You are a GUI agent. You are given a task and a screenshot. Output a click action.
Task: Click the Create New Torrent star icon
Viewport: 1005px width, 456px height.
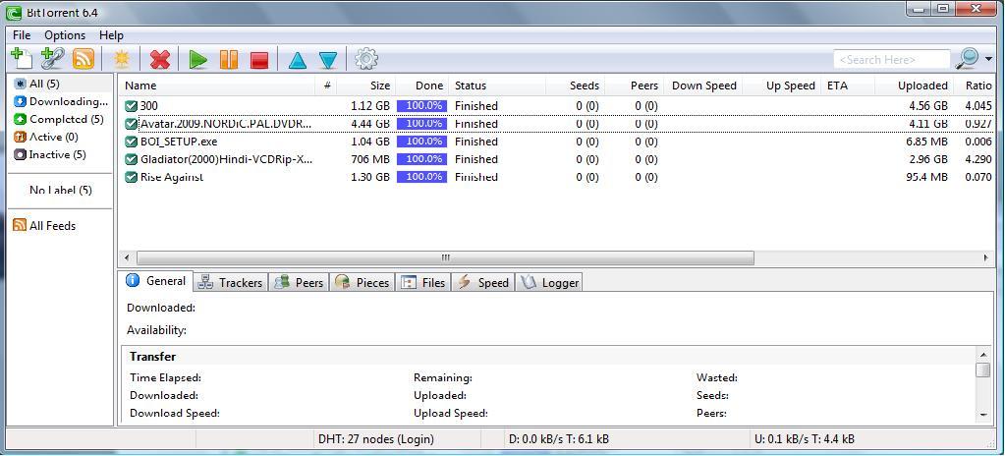(x=121, y=60)
